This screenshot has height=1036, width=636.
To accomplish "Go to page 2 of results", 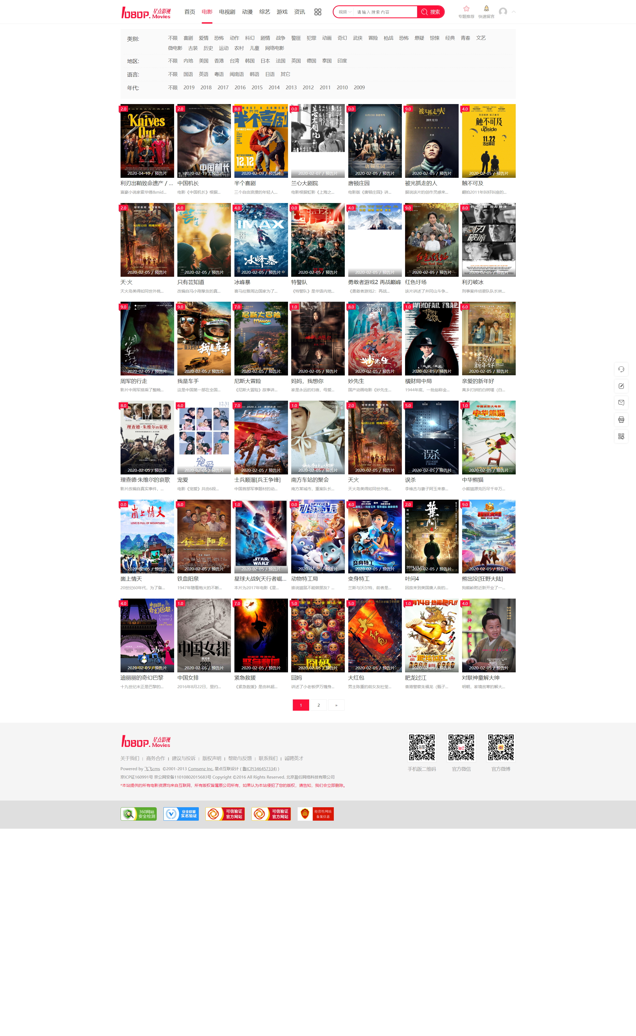I will (319, 705).
